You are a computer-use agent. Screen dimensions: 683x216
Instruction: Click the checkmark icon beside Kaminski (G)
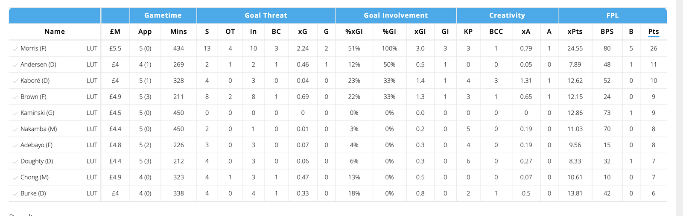15,114
